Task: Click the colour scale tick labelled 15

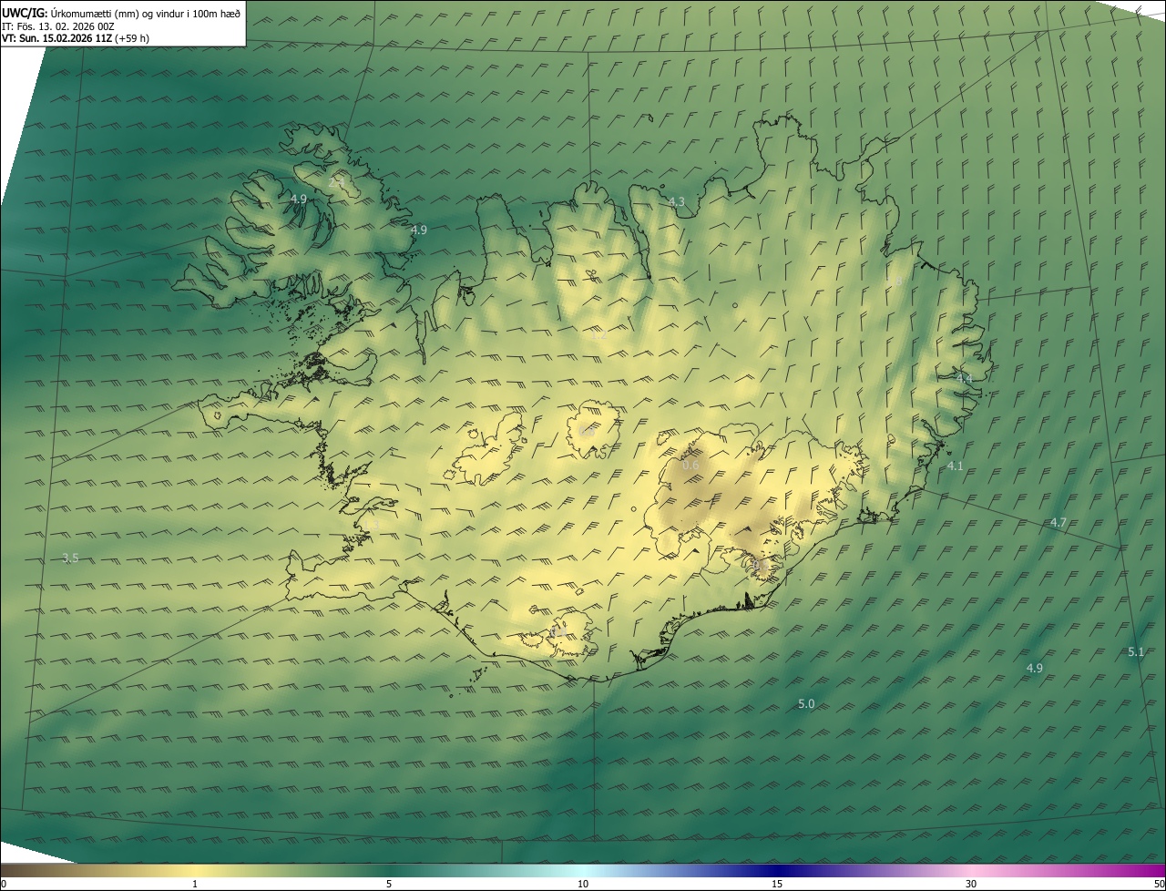Action: tap(777, 884)
